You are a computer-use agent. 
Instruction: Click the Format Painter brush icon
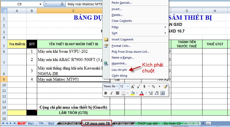click(165, 87)
